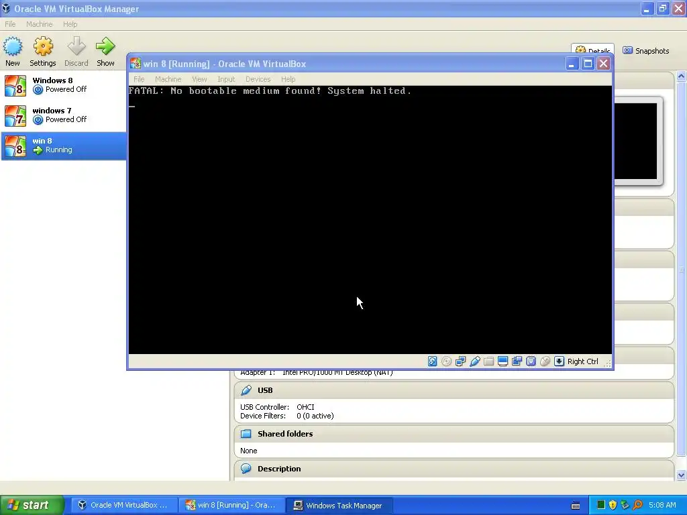Click the video capture icon in VM status bar
687x515 pixels.
[517, 361]
